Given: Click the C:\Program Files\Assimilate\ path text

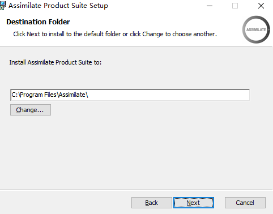Looking at the screenshot, I should (x=50, y=95).
